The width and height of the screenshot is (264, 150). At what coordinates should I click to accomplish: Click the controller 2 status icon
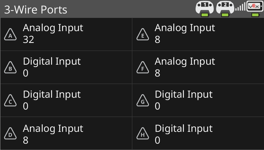pyautogui.click(x=225, y=9)
